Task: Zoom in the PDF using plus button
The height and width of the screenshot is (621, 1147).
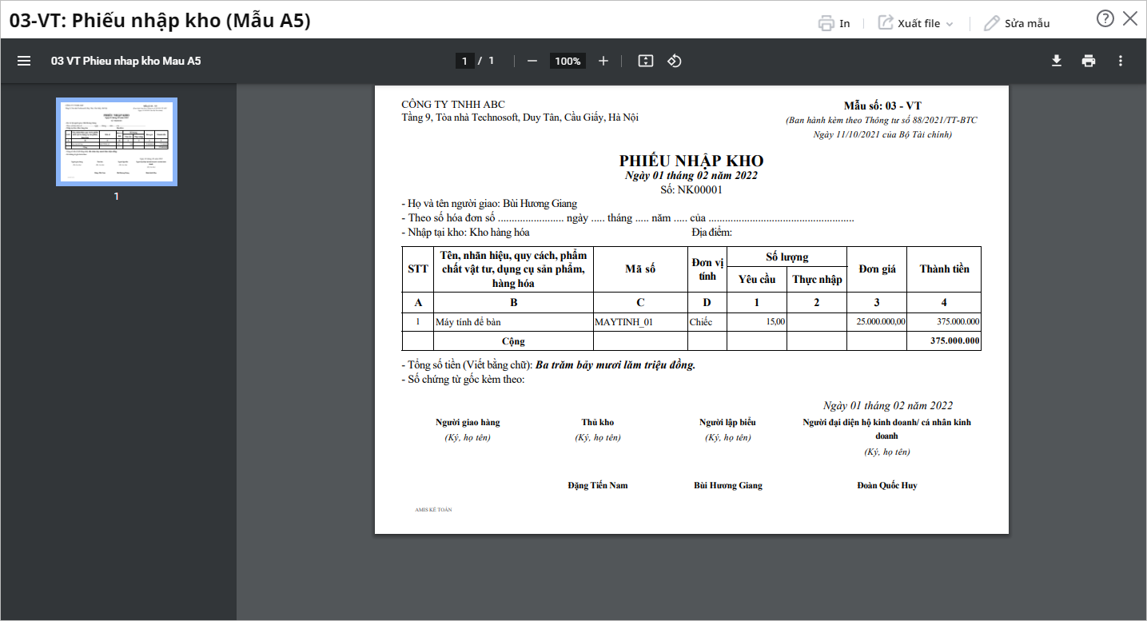Action: pos(603,61)
